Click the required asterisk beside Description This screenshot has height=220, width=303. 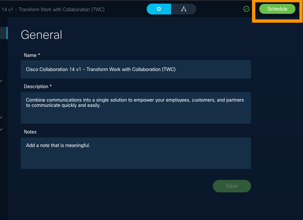(51, 86)
